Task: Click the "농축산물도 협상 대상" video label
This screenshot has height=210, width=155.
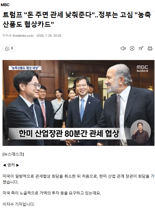Action: pos(25,68)
